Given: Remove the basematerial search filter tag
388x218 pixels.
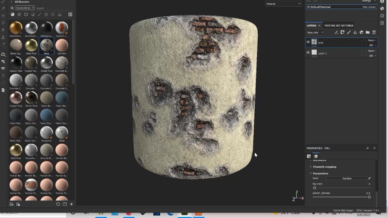Looking at the screenshot, I should (33, 8).
